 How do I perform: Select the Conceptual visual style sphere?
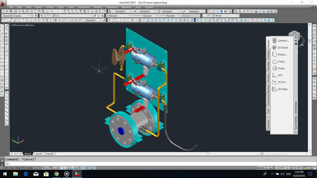click(x=226, y=11)
